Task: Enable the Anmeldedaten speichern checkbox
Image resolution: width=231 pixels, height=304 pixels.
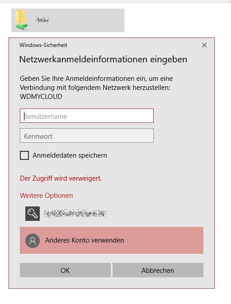Action: (x=24, y=155)
